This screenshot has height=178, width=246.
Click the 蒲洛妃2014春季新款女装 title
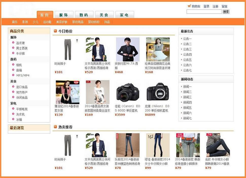[67, 108]
